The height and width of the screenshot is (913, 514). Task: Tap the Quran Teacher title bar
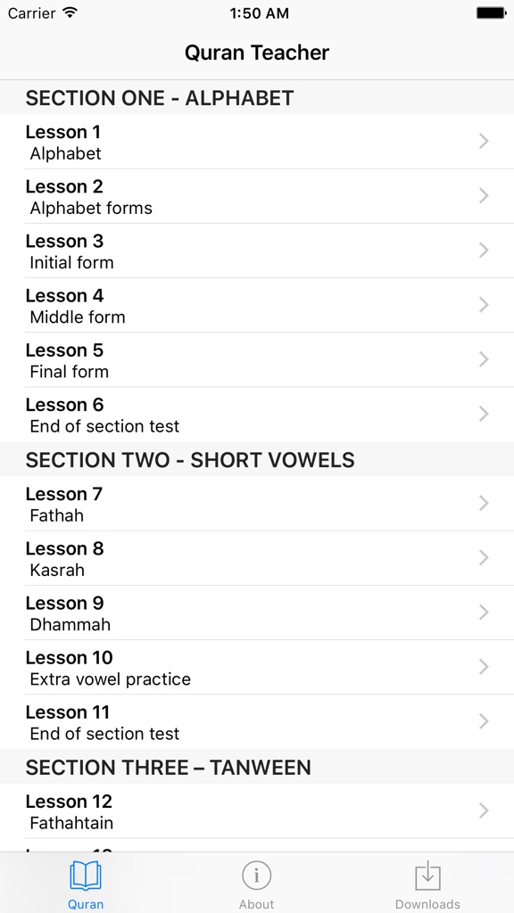tap(257, 53)
